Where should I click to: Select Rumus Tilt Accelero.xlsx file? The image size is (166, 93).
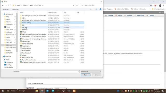(x=52, y=60)
